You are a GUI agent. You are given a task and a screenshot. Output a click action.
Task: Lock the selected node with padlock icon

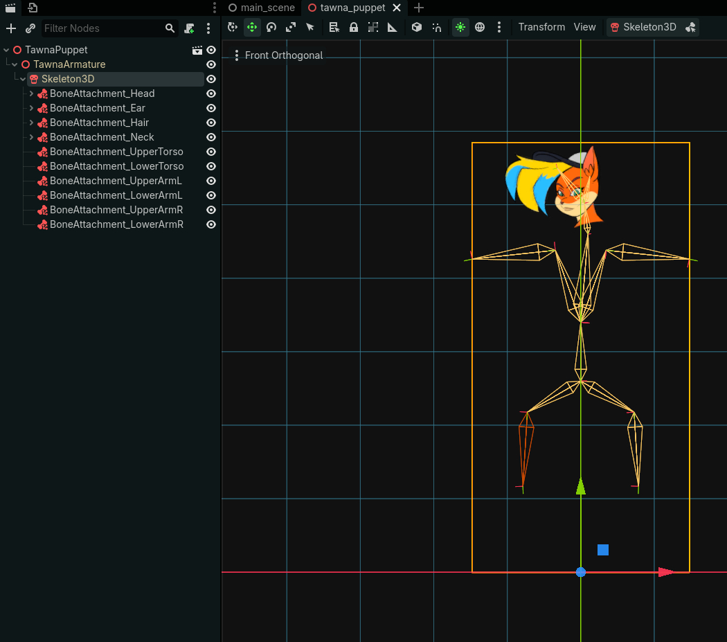point(354,27)
